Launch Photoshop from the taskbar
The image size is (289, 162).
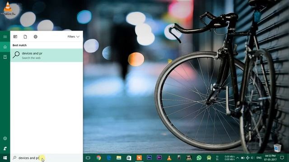[x=149, y=158]
